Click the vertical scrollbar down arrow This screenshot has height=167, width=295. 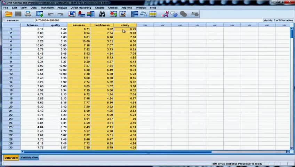(x=292, y=149)
